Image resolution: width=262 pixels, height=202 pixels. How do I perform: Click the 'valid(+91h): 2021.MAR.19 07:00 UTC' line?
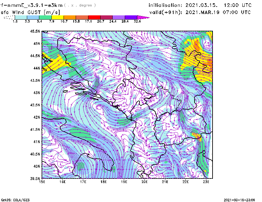pyautogui.click(x=200, y=12)
